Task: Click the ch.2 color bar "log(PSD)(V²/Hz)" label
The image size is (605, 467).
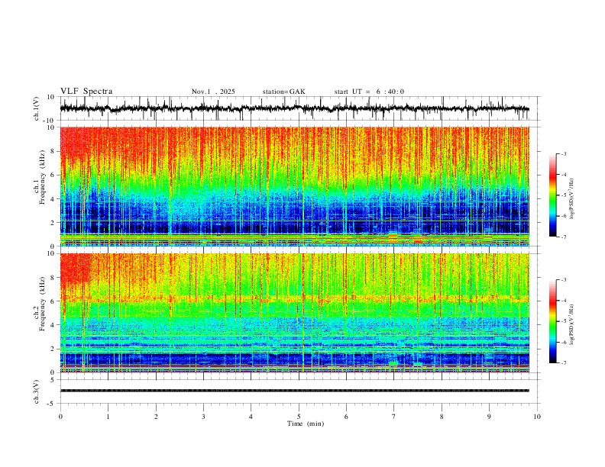Action: tap(572, 325)
